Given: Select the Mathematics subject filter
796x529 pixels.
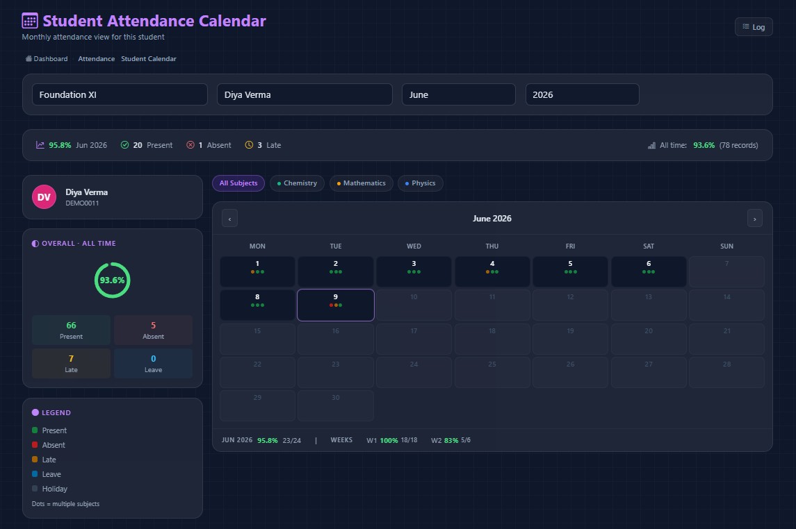Looking at the screenshot, I should pyautogui.click(x=361, y=183).
